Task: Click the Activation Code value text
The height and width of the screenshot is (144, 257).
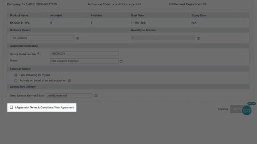Action: coord(126,4)
